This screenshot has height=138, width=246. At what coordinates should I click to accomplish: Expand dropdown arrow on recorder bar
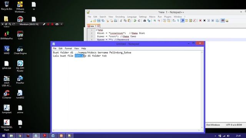tap(2, 24)
